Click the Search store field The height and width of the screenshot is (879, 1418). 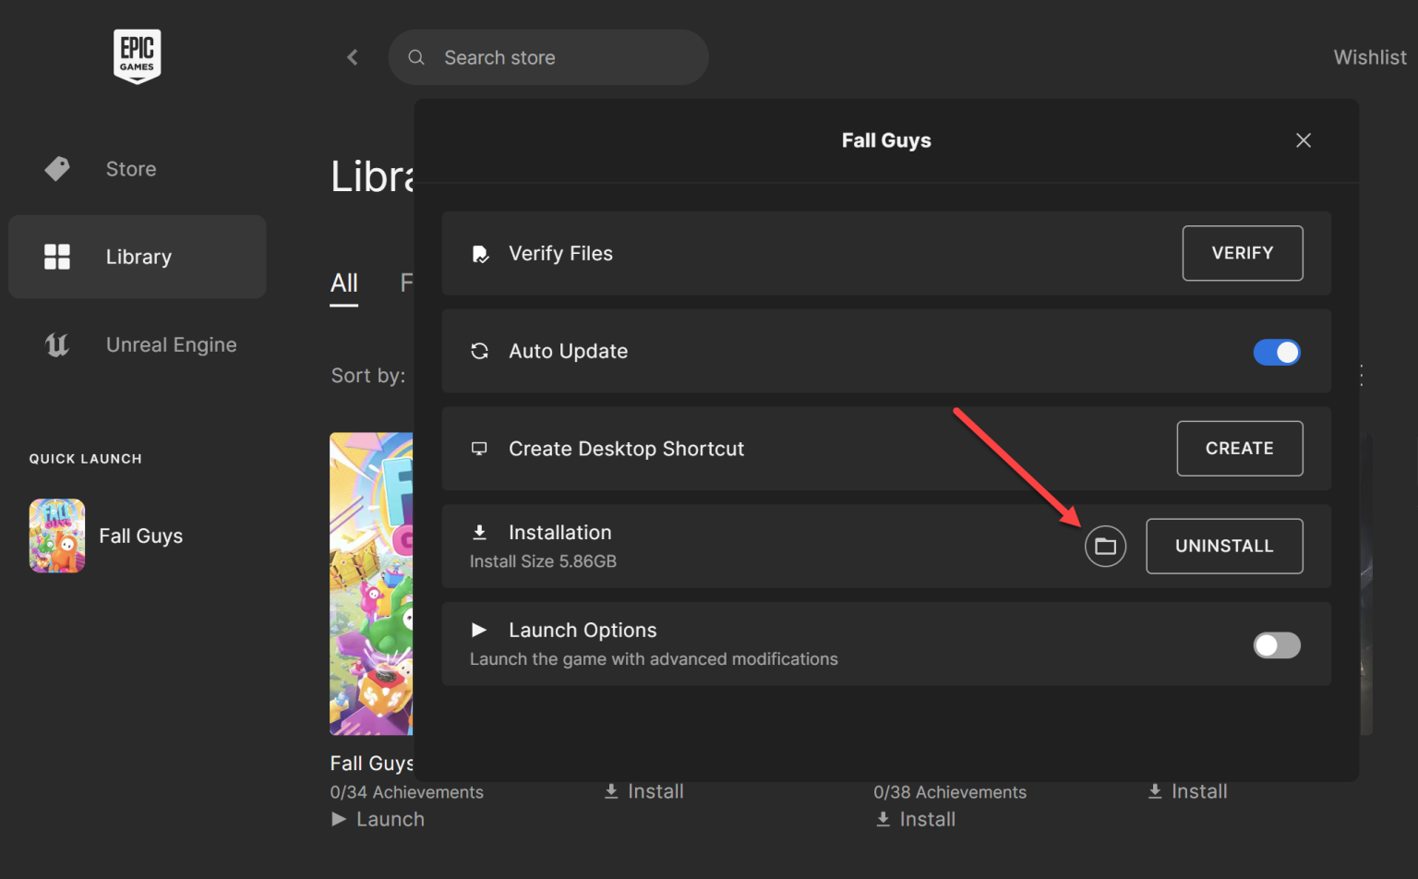[548, 57]
